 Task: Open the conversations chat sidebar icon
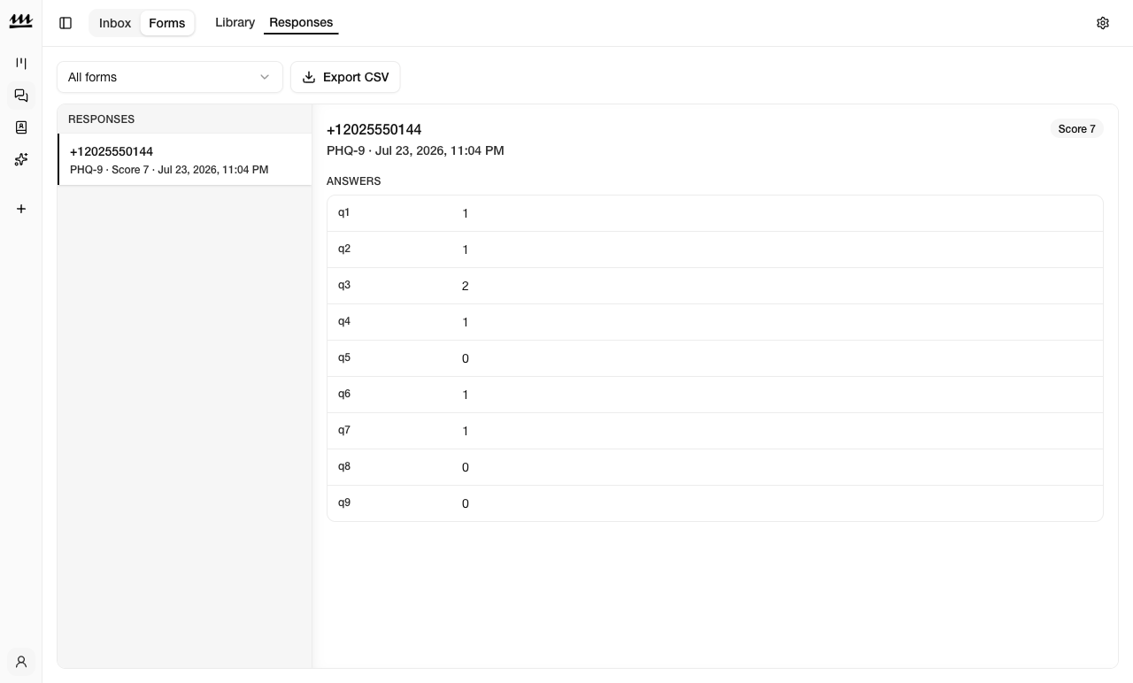tap(21, 96)
